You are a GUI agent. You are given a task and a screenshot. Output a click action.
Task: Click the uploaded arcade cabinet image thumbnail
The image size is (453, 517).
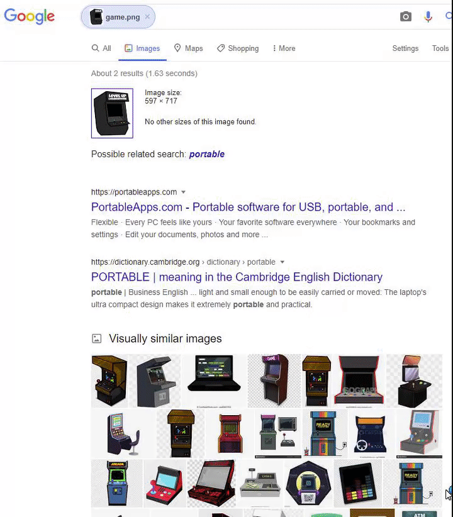pyautogui.click(x=112, y=113)
